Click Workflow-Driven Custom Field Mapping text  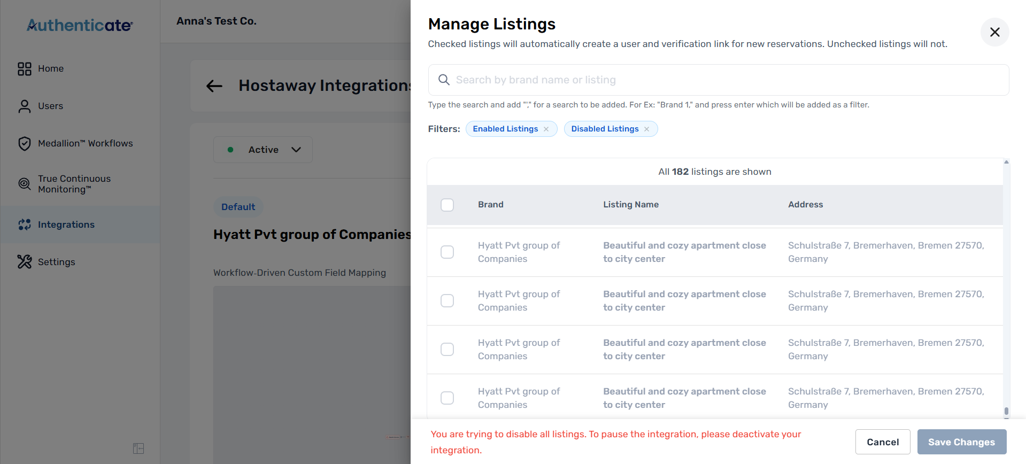pos(299,273)
